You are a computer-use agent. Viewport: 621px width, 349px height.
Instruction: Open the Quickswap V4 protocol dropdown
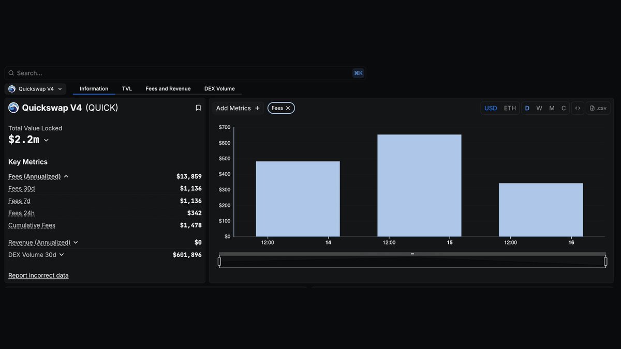tap(36, 89)
